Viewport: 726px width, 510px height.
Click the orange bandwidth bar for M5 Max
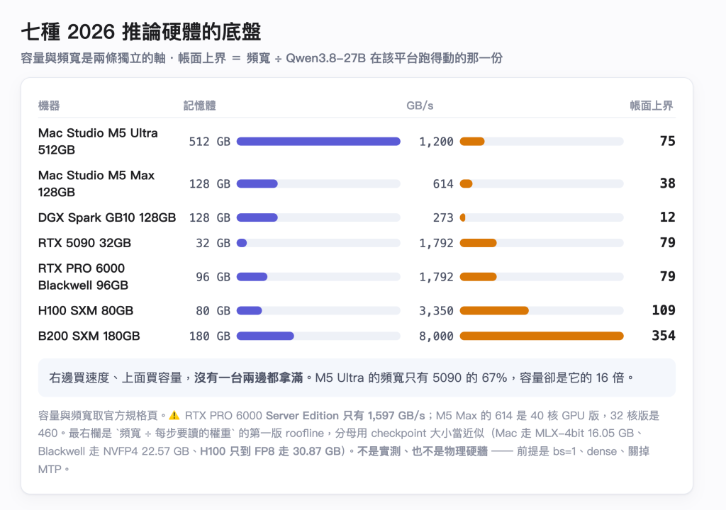tap(467, 183)
